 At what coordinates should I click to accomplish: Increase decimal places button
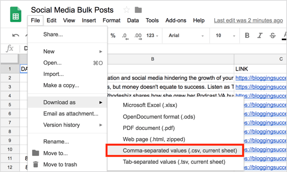[x=138, y=36]
